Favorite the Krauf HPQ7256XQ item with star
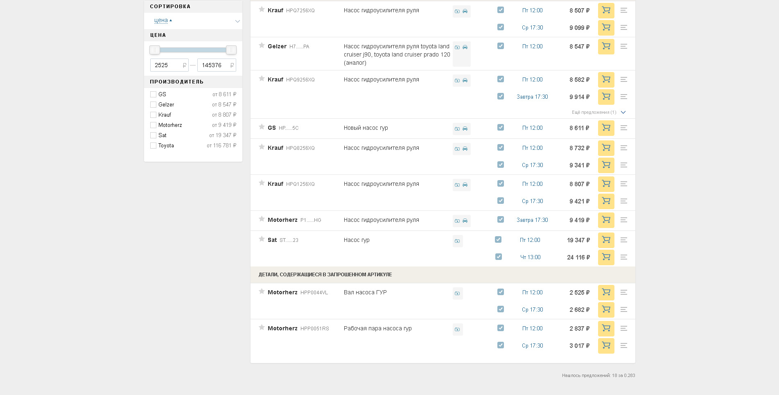This screenshot has width=779, height=395. [x=262, y=9]
